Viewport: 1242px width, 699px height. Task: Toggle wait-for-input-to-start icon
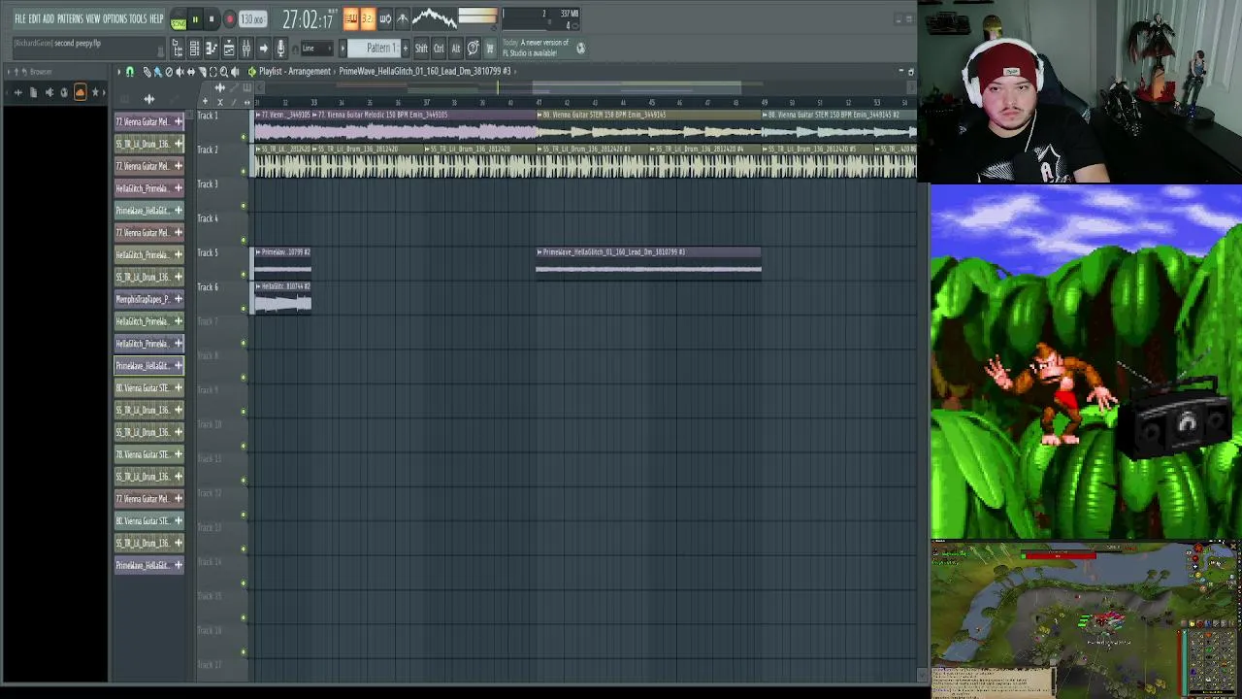pos(385,18)
